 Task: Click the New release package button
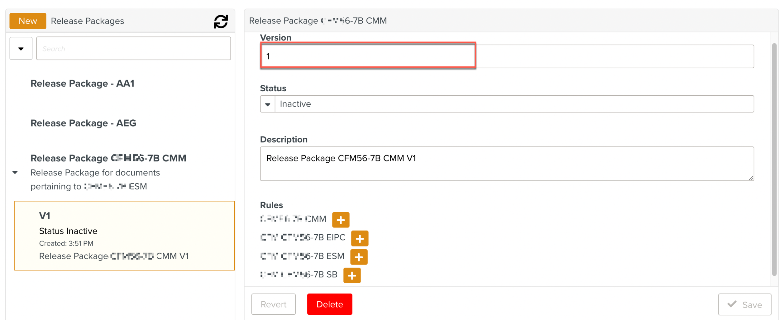28,21
